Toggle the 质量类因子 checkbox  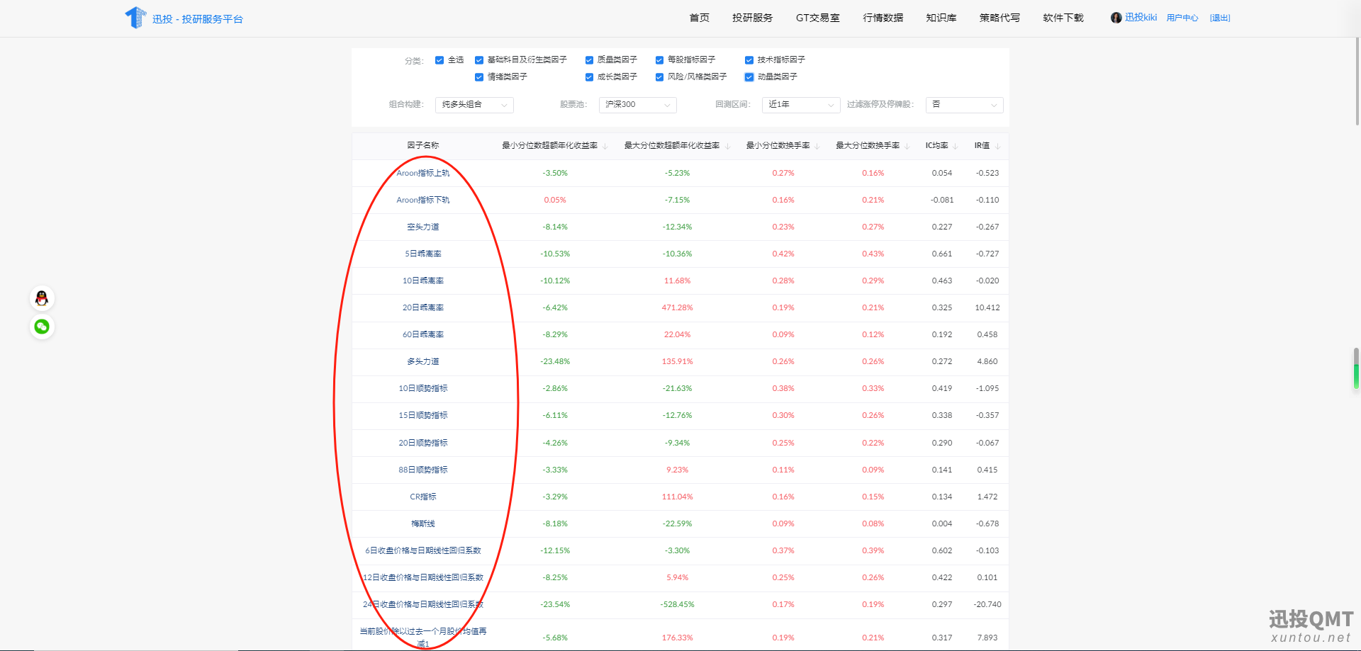[589, 60]
